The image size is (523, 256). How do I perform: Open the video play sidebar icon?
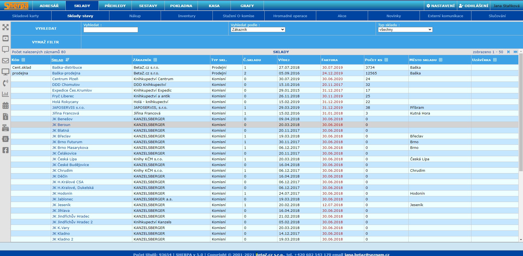pos(5,38)
